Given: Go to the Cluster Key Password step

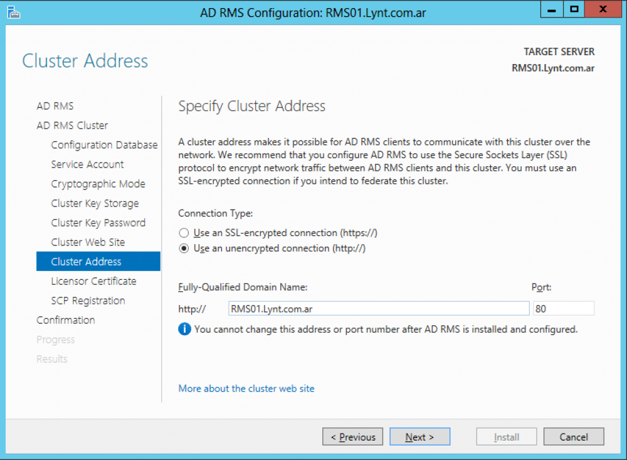Looking at the screenshot, I should tap(98, 223).
